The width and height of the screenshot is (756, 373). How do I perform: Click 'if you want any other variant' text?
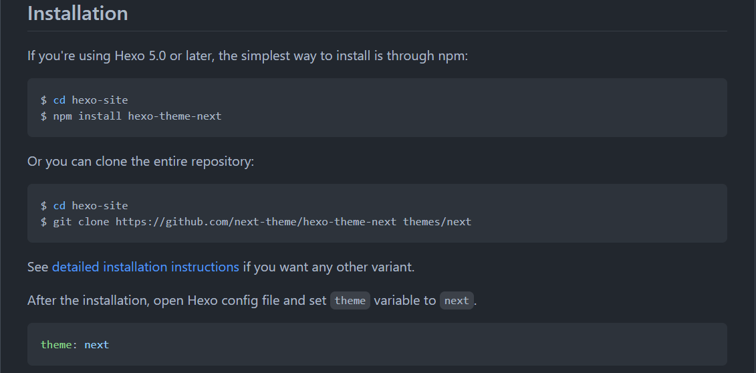329,267
